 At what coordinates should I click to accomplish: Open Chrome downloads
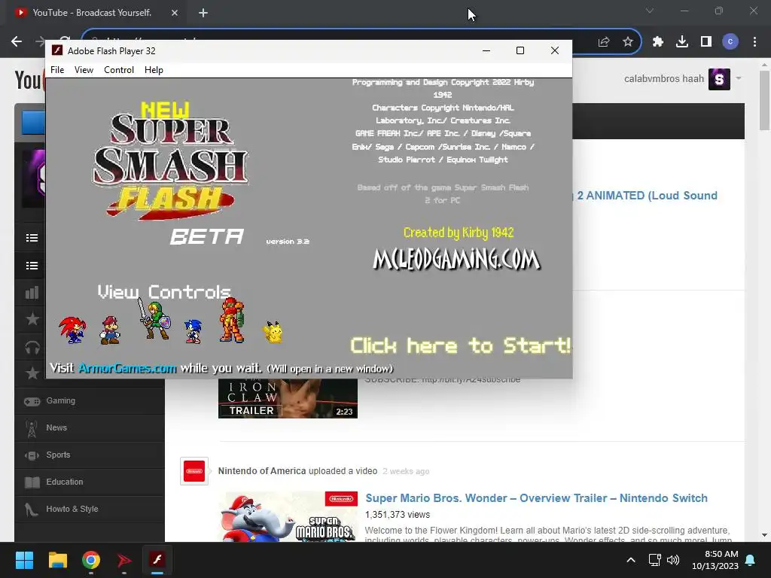(682, 42)
